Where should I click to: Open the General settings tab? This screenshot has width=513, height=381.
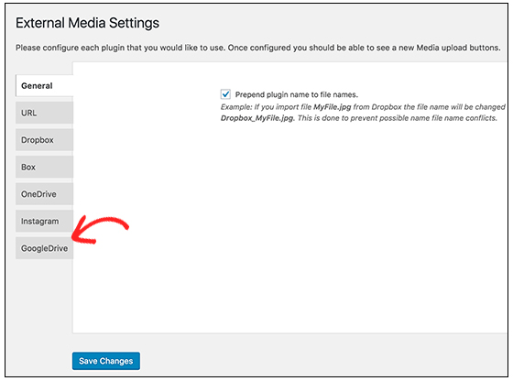(x=44, y=86)
